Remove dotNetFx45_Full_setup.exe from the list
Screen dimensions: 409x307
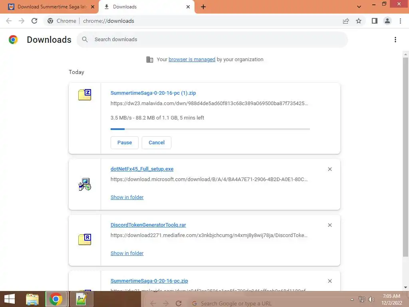pyautogui.click(x=330, y=169)
